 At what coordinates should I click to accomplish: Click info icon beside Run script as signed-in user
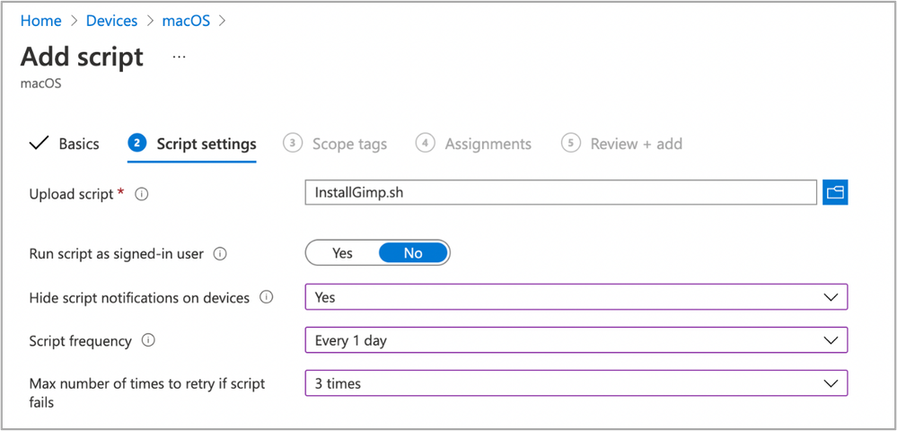pos(220,254)
